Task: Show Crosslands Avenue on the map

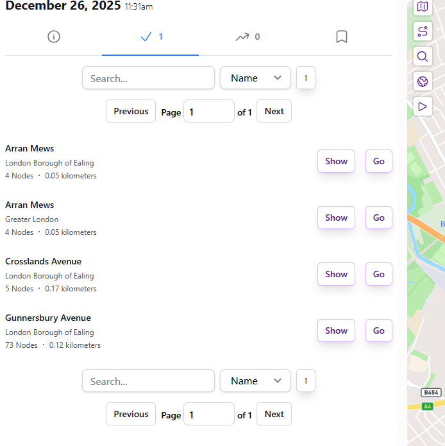Action: [336, 274]
